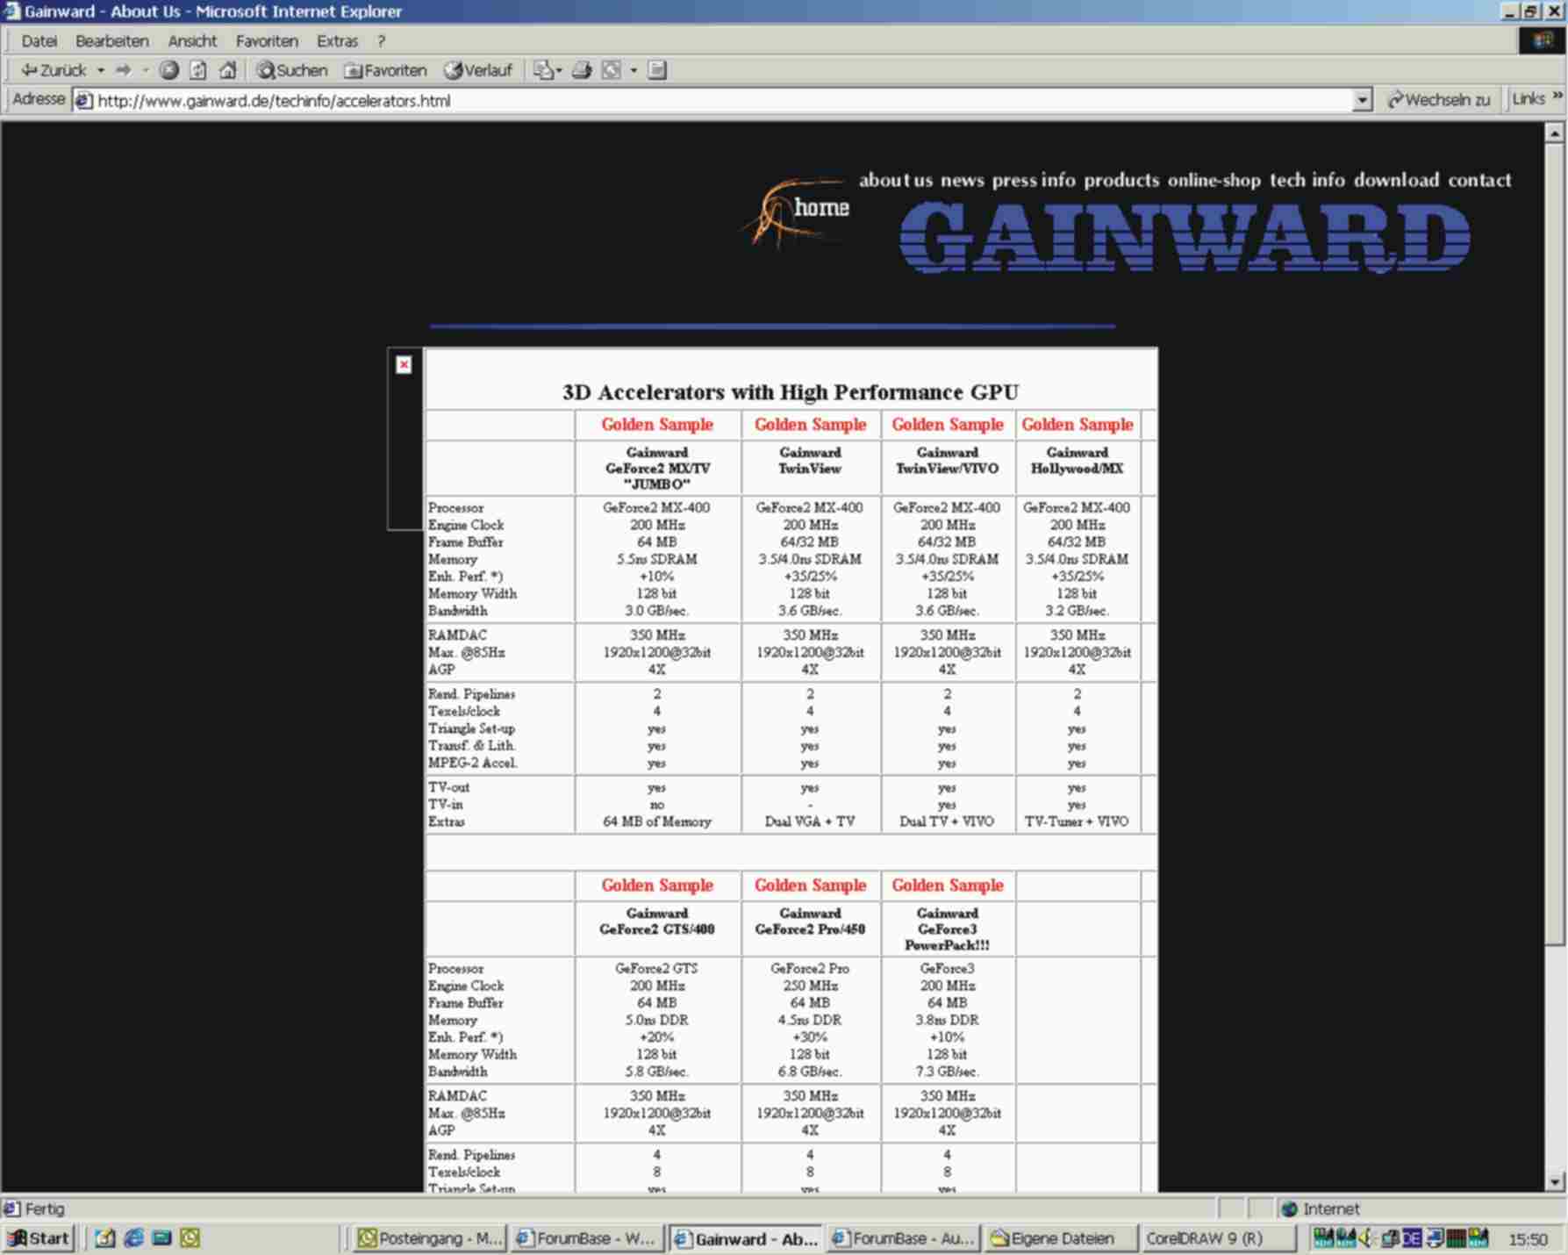
Task: Switch to ForumBase - W... taskbar window
Action: point(586,1238)
